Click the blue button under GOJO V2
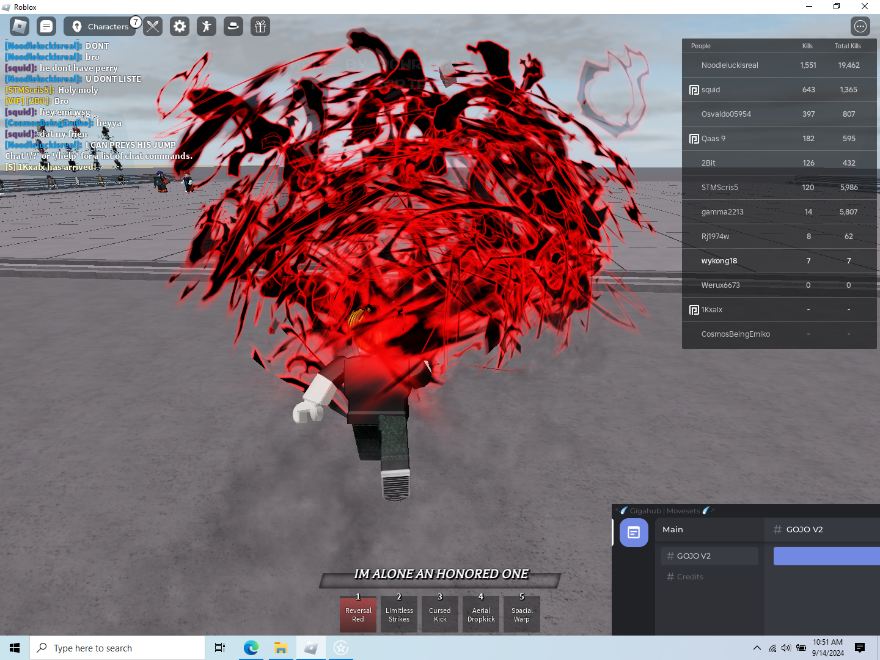Image resolution: width=880 pixels, height=660 pixels. point(827,556)
